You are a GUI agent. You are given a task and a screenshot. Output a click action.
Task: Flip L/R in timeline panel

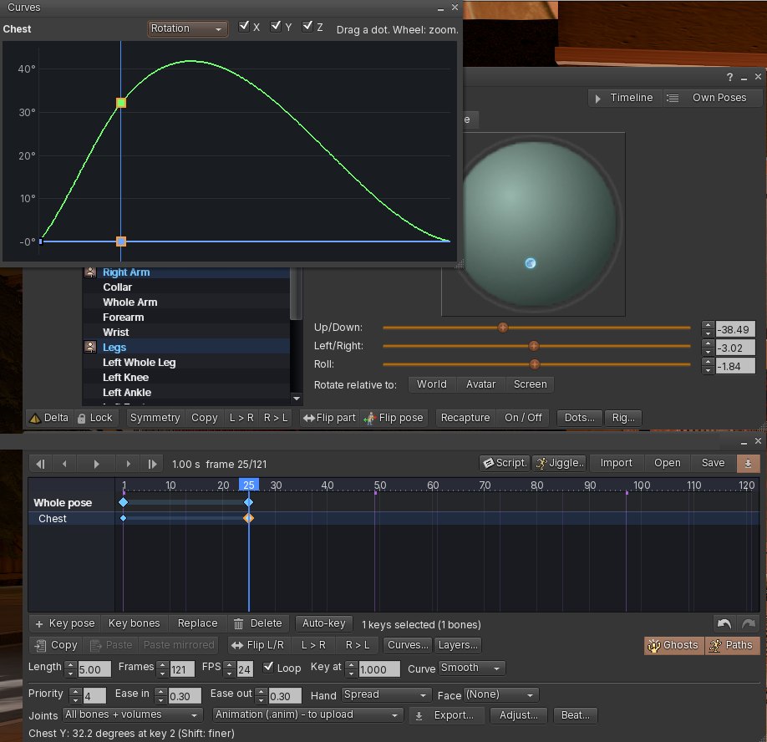(x=258, y=645)
